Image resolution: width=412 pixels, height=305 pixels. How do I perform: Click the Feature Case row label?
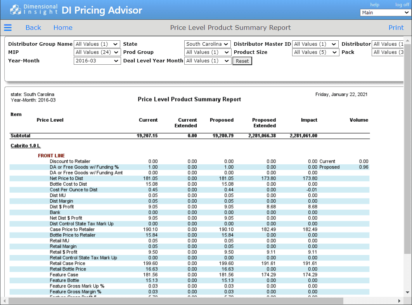coord(64,275)
